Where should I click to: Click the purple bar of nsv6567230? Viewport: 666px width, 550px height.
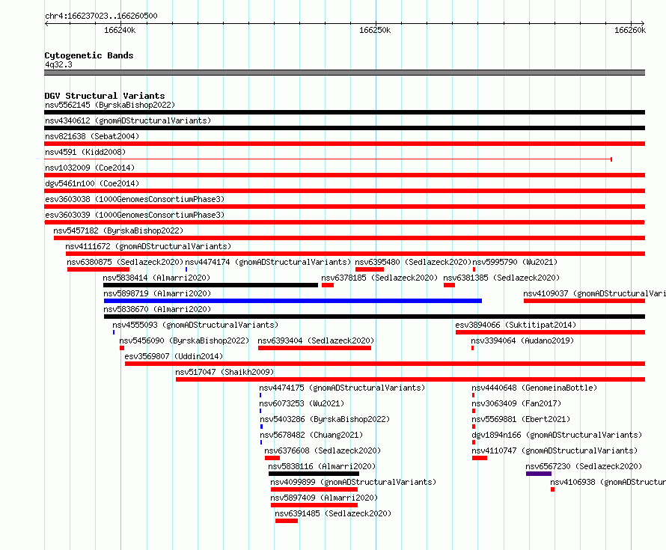(539, 474)
